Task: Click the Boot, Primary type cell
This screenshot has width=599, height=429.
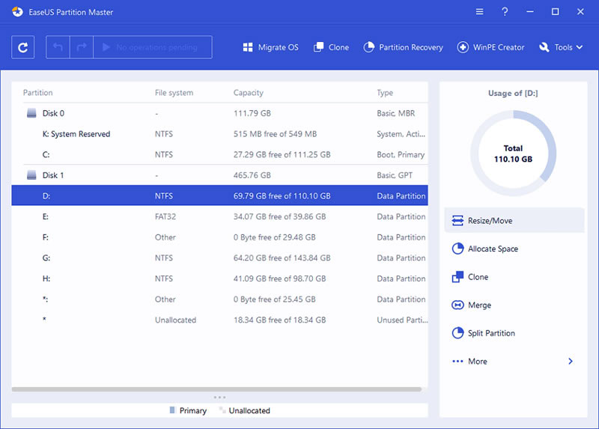Action: (x=401, y=154)
